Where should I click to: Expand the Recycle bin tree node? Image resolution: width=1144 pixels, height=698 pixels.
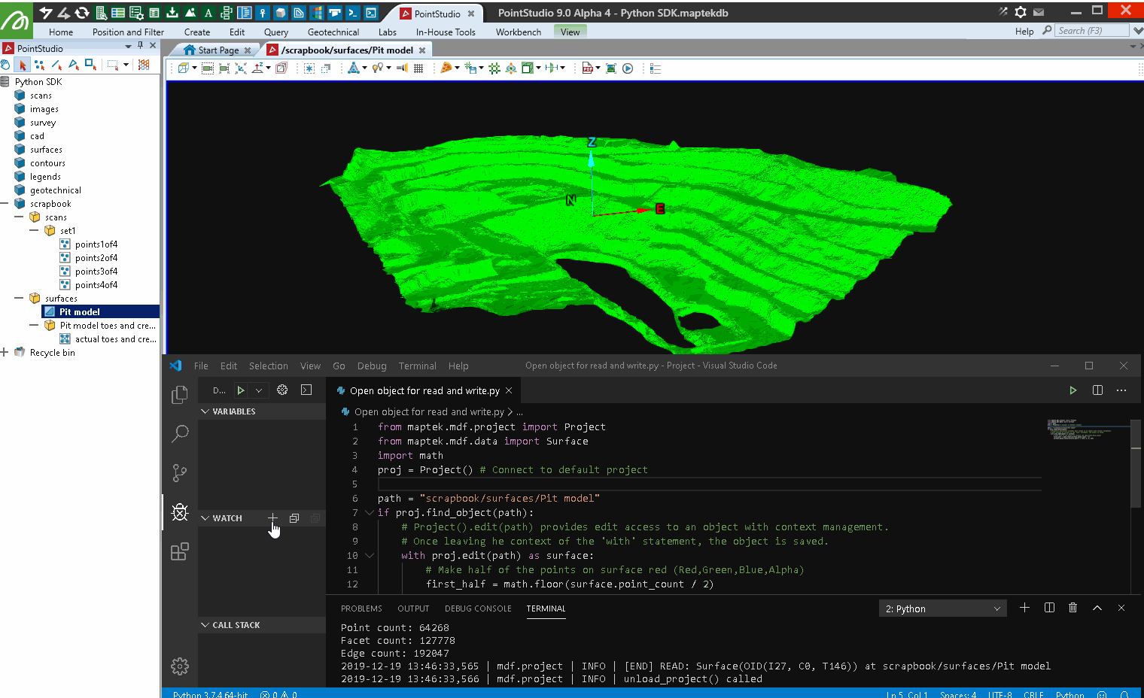[5, 352]
